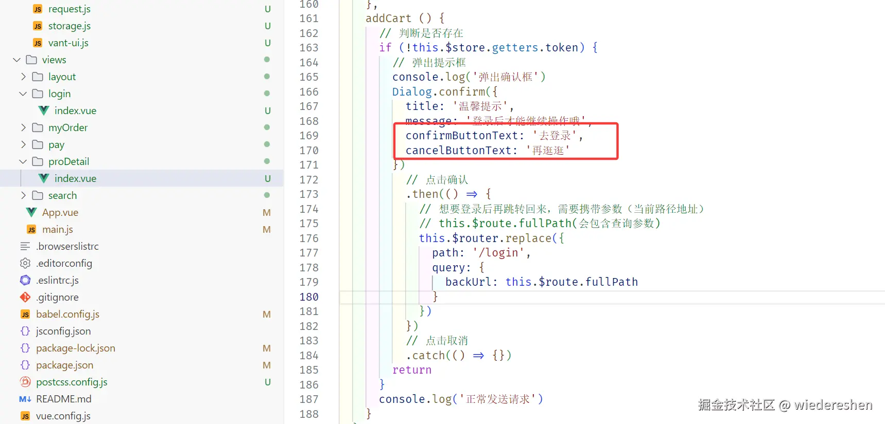This screenshot has height=424, width=885.
Task: Expand the pay folder
Action: 23,144
